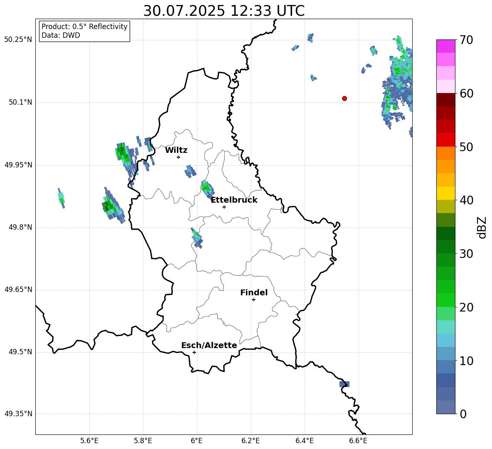Click the 49.95°N latitude label
This screenshot has height=449, width=492.
coord(18,165)
